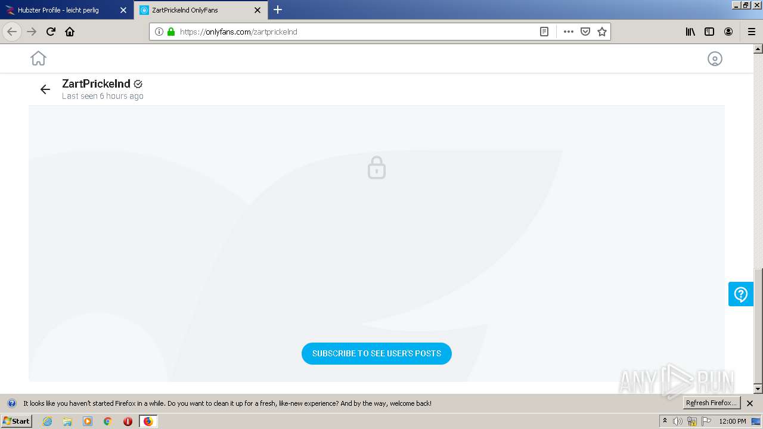Click the vertical scrollbar thumb

pos(758,326)
